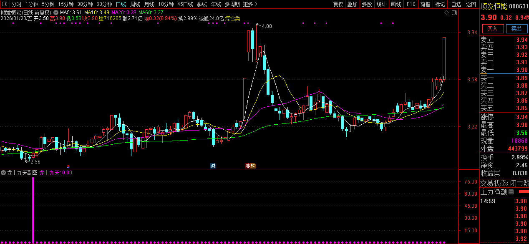Expand indicator menu beside 顺发恒能(日线.前复权)
This screenshot has height=244, width=529.
tap(55, 13)
